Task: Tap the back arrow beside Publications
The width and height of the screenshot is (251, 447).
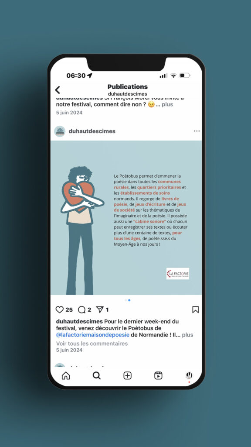Action: click(x=58, y=90)
